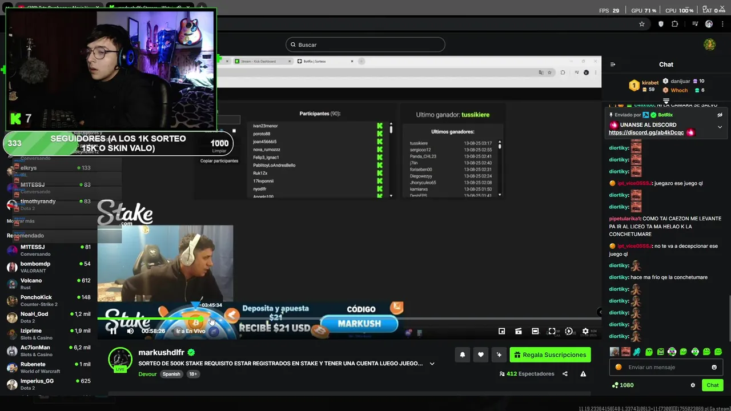Image resolution: width=731 pixels, height=411 pixels.
Task: Insert the cyan clapping hands emote
Action: (637, 352)
